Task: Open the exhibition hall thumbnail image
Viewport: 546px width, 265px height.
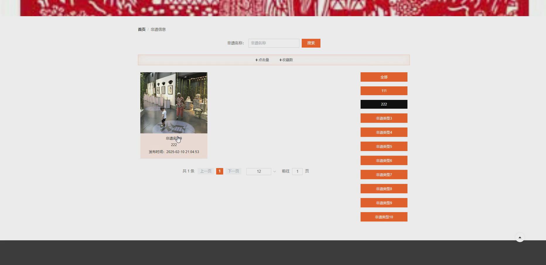Action: (x=174, y=103)
